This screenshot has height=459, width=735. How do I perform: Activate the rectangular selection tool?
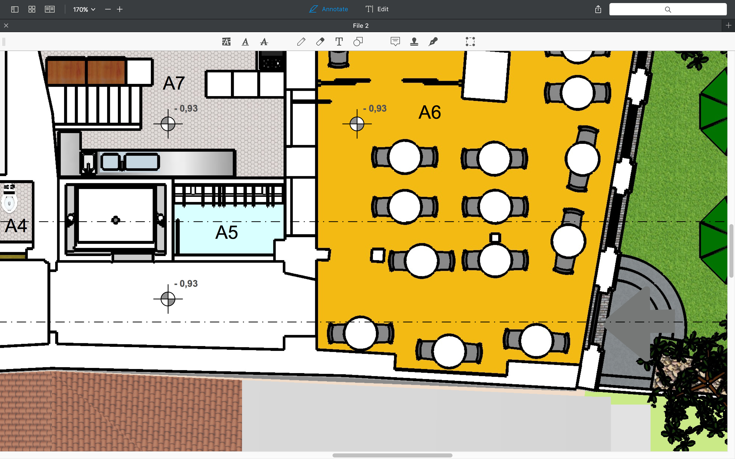pyautogui.click(x=470, y=42)
